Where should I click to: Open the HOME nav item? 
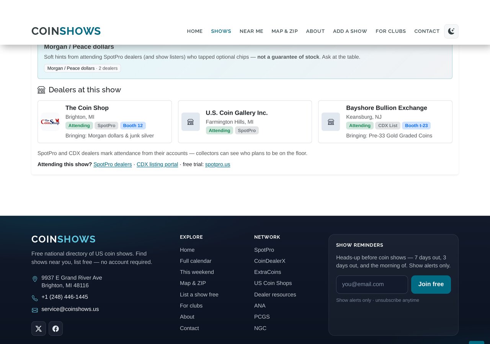click(x=195, y=31)
